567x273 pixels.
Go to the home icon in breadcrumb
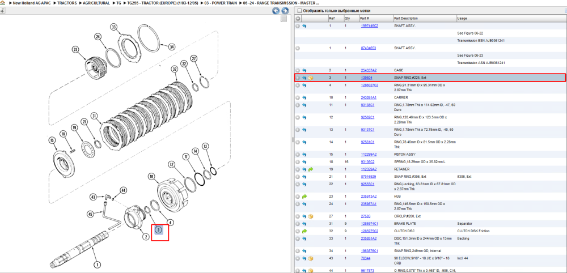tap(2, 3)
